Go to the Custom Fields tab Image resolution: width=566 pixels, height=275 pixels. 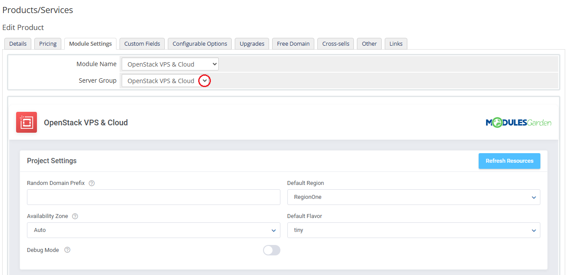click(142, 44)
